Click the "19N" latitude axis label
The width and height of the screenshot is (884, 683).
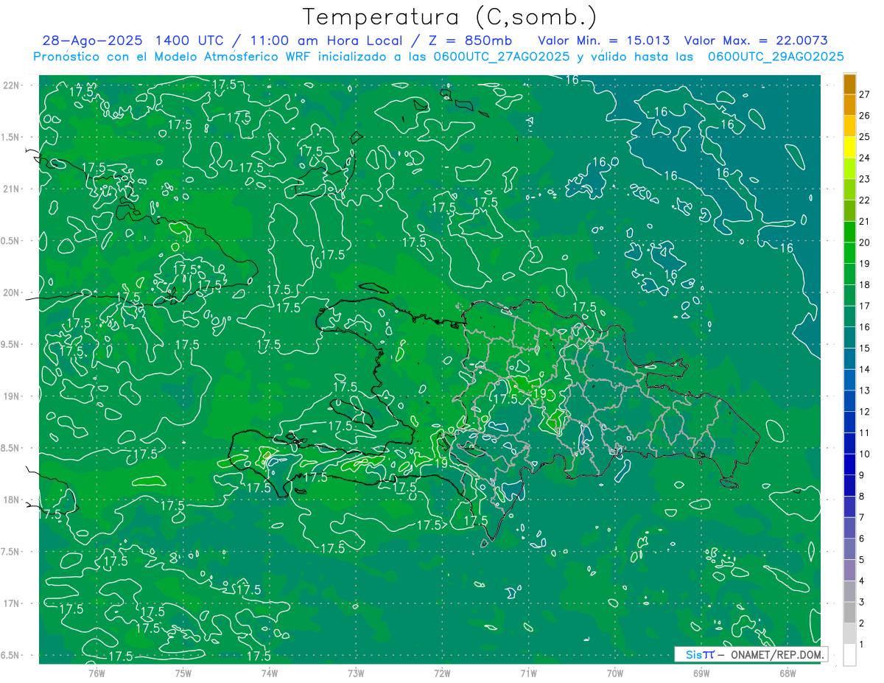[x=12, y=396]
